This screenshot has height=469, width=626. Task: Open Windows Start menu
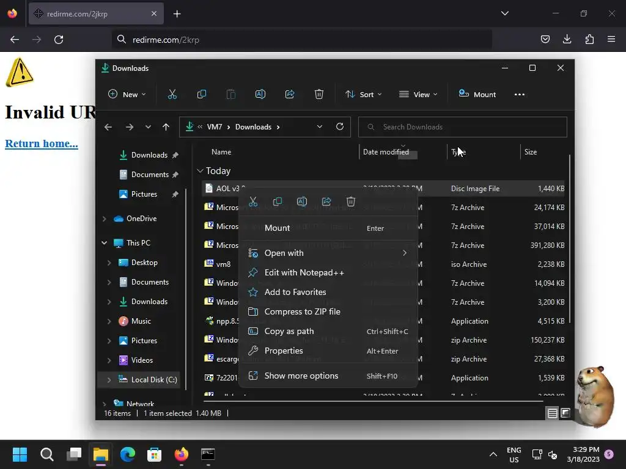coord(20,454)
